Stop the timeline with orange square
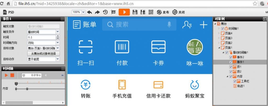The height and width of the screenshot is (106, 268). tap(12, 75)
